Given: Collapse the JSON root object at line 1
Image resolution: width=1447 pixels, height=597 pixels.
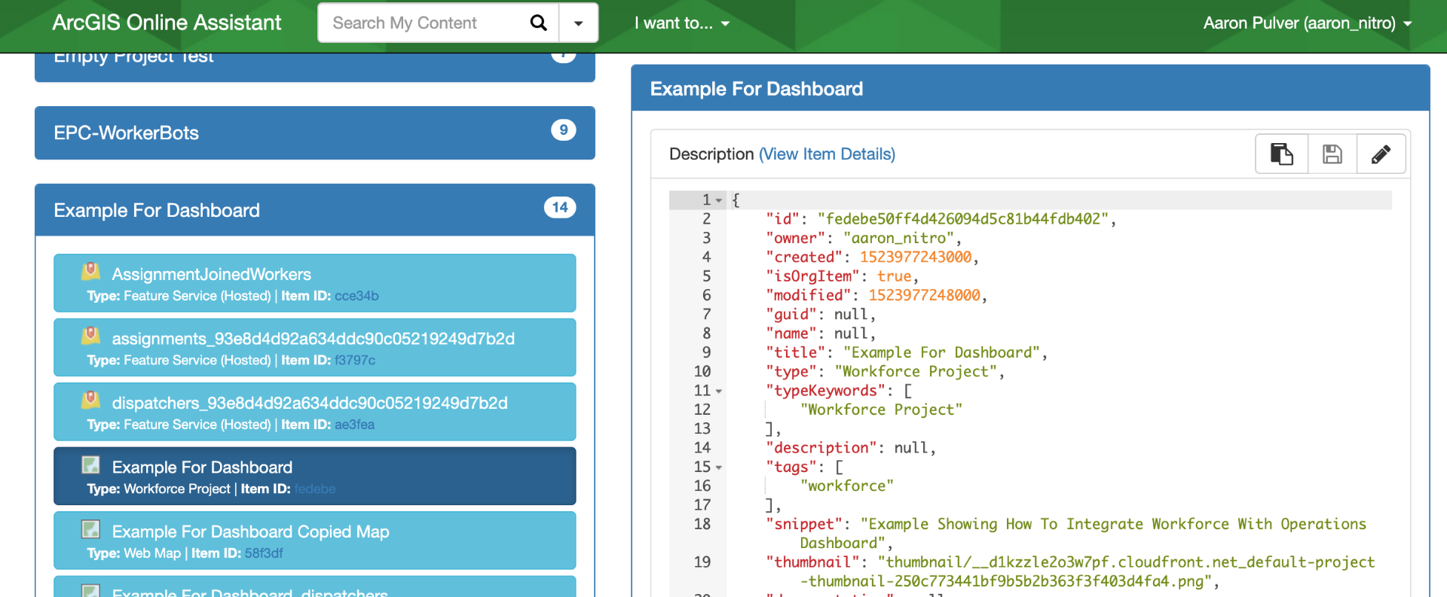Looking at the screenshot, I should (719, 200).
